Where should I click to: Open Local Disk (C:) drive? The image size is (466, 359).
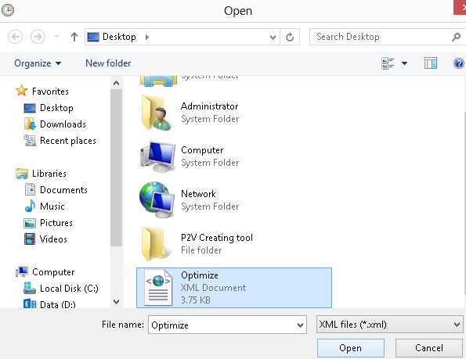(x=69, y=289)
